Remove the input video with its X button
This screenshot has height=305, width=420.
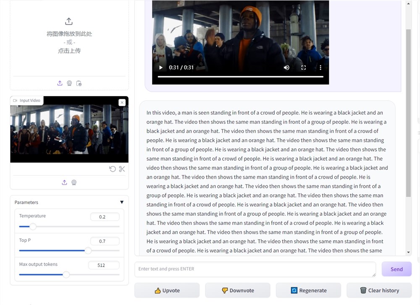tap(122, 102)
